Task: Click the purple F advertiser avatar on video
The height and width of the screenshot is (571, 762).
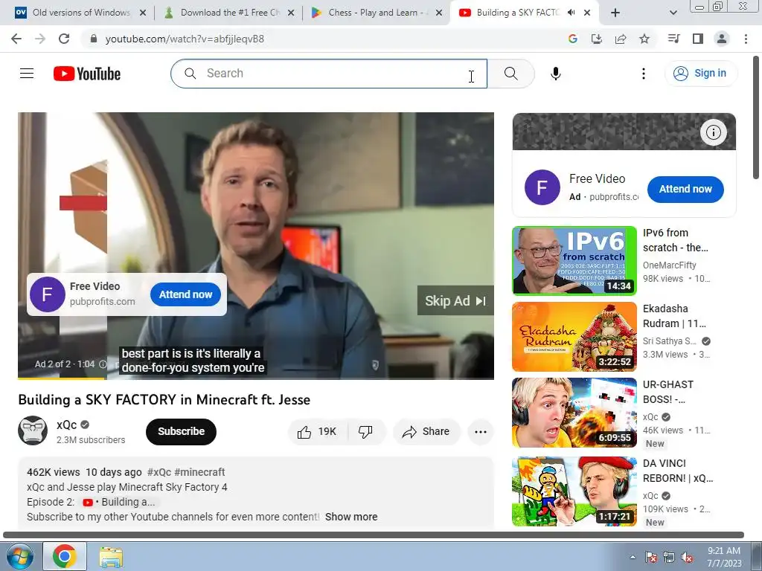Action: (x=47, y=294)
